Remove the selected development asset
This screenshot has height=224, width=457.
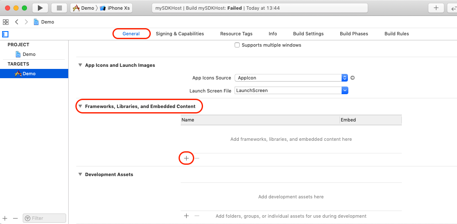pos(197,216)
